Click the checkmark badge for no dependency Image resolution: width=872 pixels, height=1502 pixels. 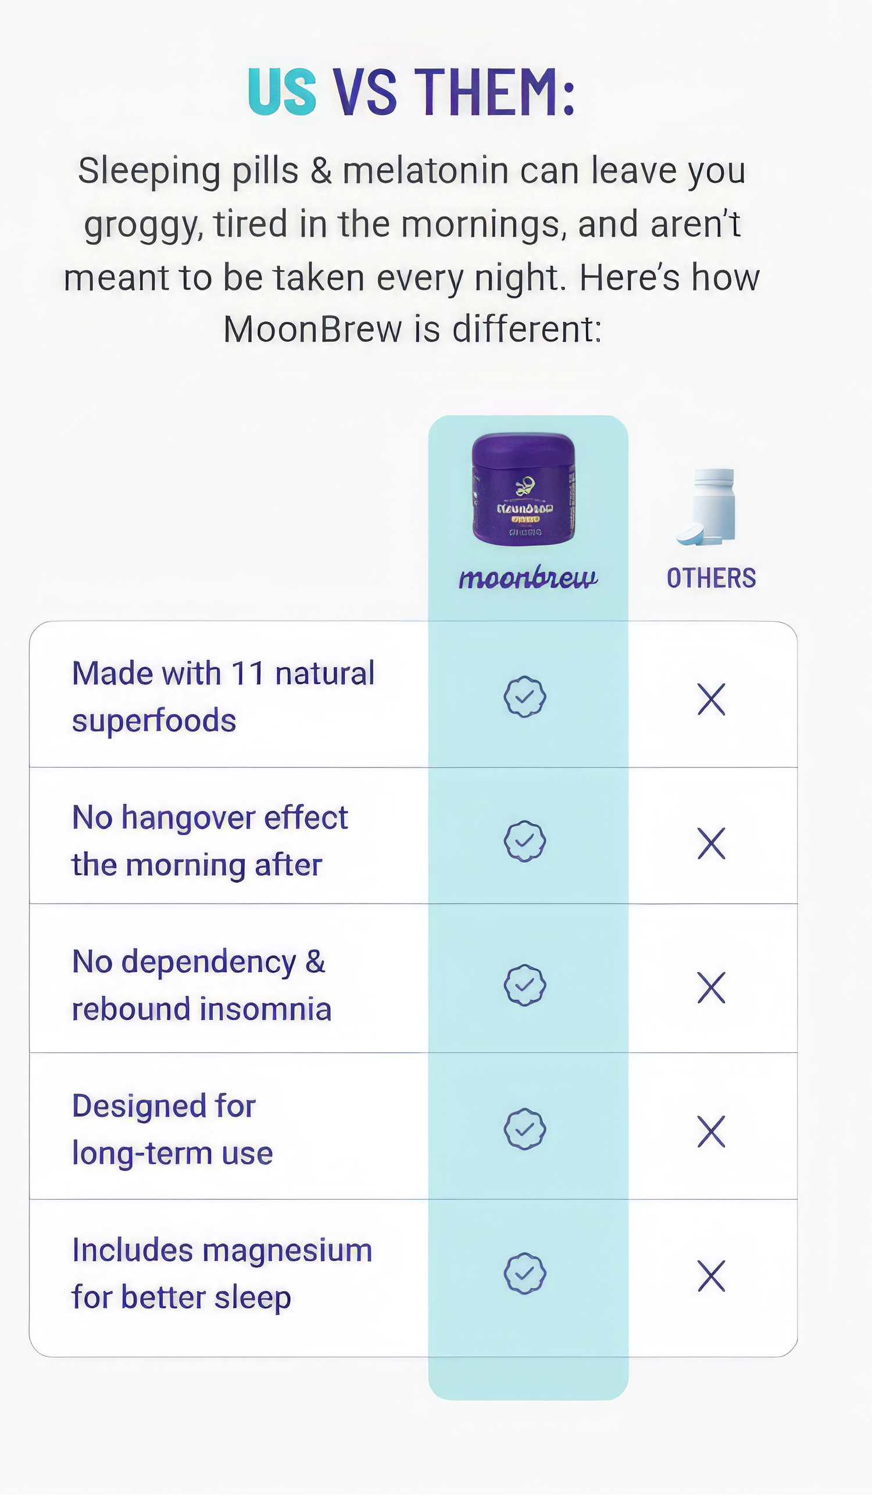click(x=525, y=985)
